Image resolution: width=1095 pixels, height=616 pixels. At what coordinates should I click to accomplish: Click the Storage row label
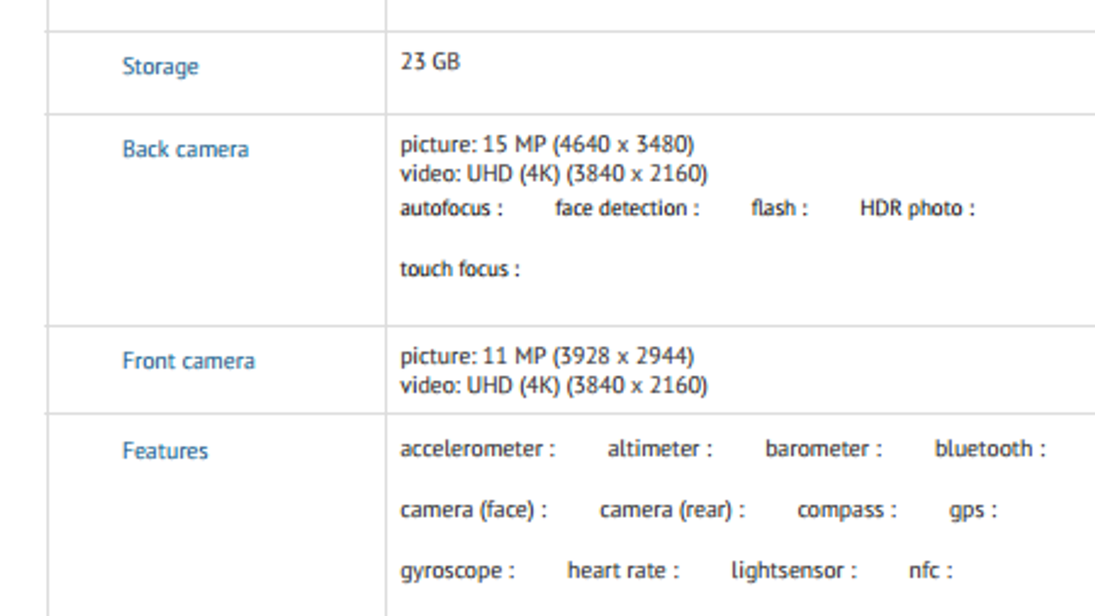(x=160, y=66)
